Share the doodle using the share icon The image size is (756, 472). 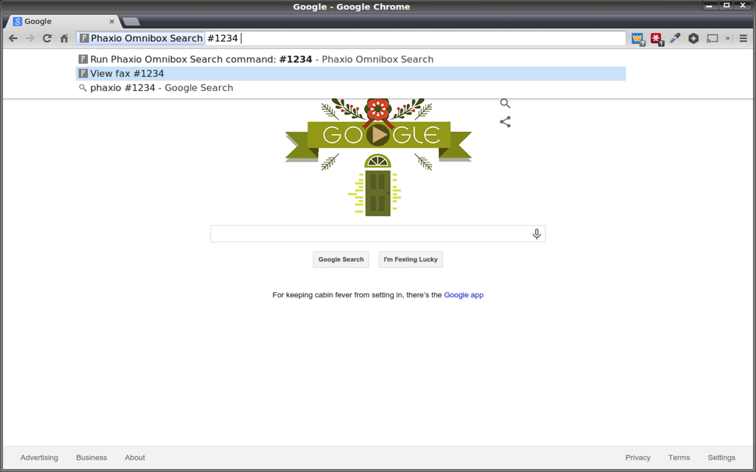pyautogui.click(x=505, y=122)
